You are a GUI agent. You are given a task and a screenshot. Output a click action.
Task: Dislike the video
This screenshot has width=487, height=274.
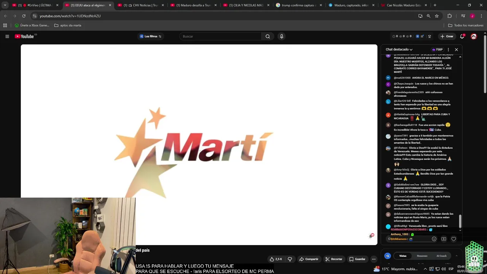[x=290, y=259]
